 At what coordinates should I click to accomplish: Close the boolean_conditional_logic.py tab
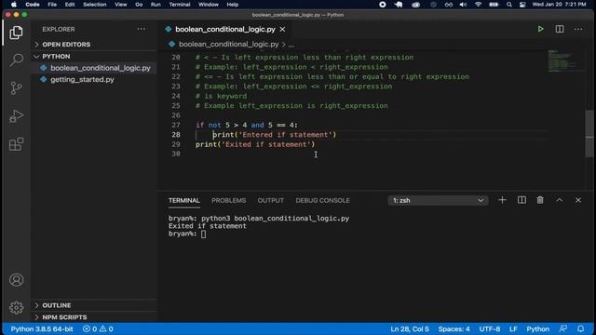282,29
